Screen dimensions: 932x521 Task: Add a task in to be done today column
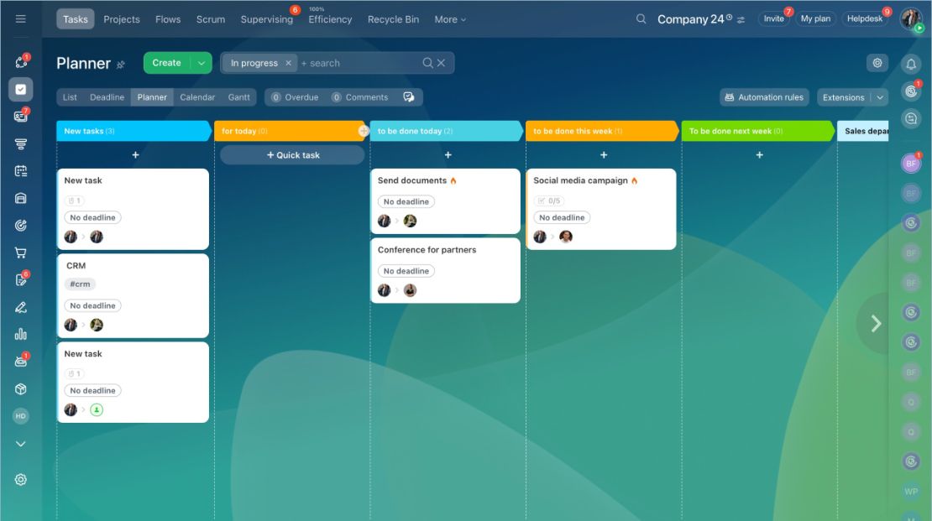tap(448, 155)
